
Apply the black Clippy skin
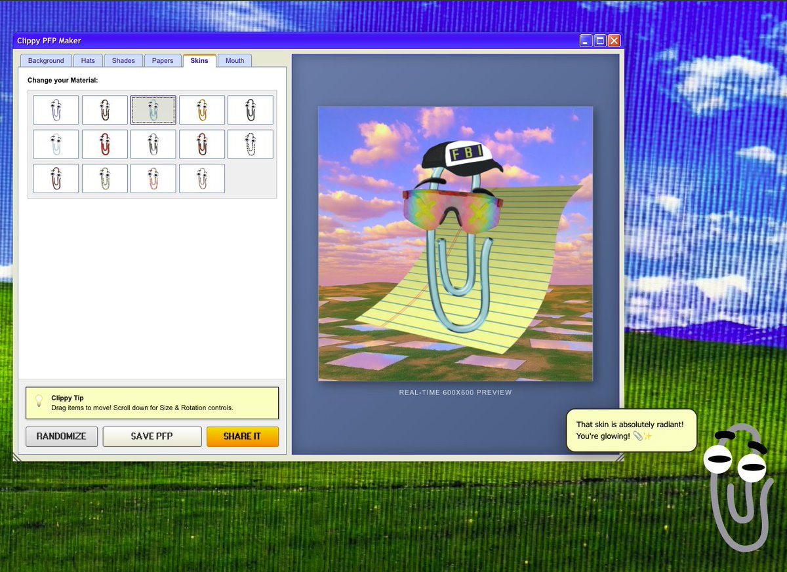pos(251,110)
